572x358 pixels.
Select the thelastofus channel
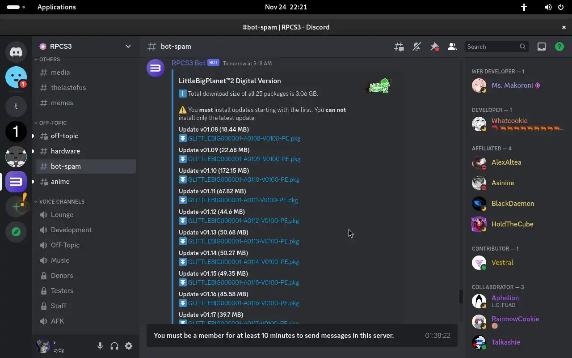[86, 88]
